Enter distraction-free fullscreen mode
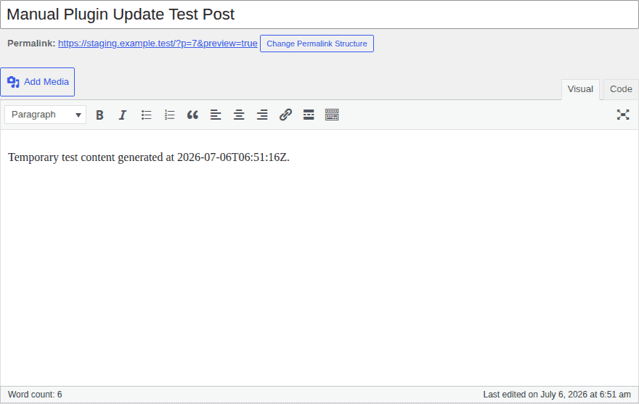The width and height of the screenshot is (639, 404). 623,115
